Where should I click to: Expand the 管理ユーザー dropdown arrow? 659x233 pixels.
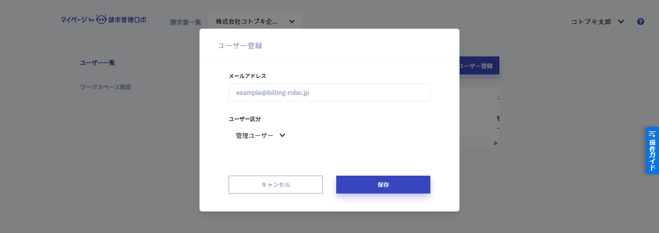[x=282, y=135]
